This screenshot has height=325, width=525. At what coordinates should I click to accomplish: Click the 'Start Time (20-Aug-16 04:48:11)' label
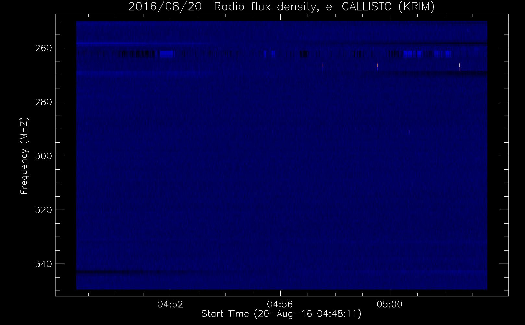click(281, 314)
